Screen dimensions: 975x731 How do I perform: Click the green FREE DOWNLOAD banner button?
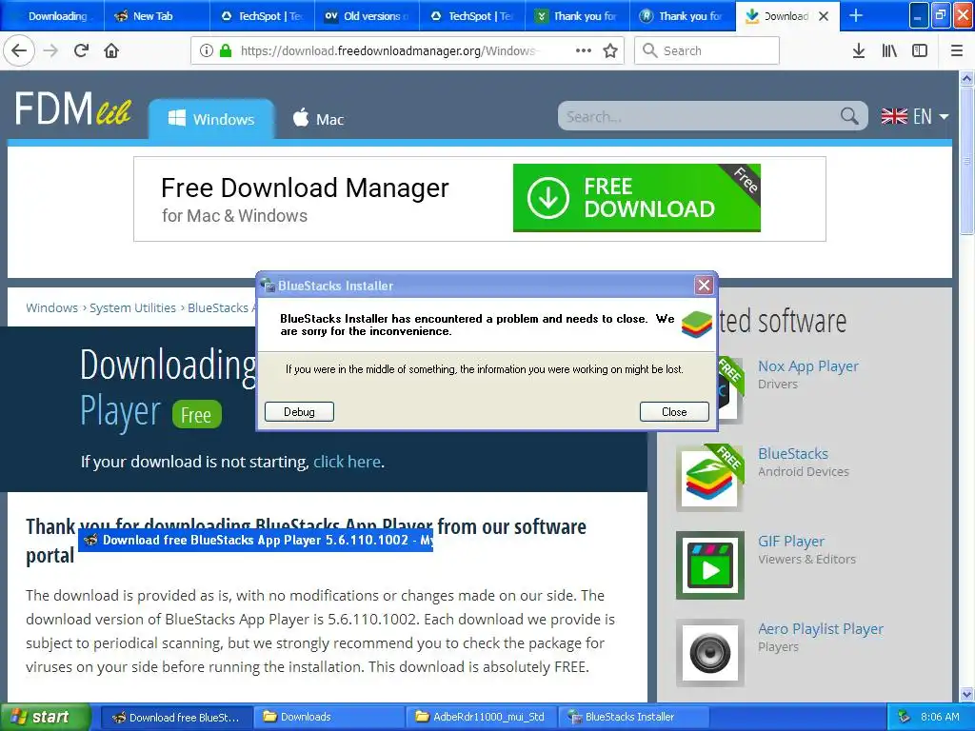tap(637, 198)
